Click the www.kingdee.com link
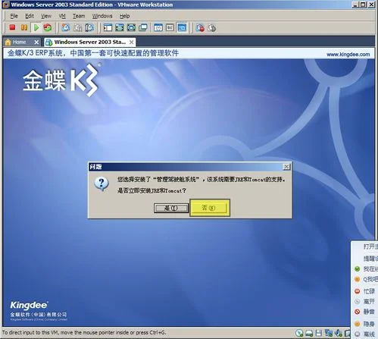The width and height of the screenshot is (378, 339). click(348, 55)
